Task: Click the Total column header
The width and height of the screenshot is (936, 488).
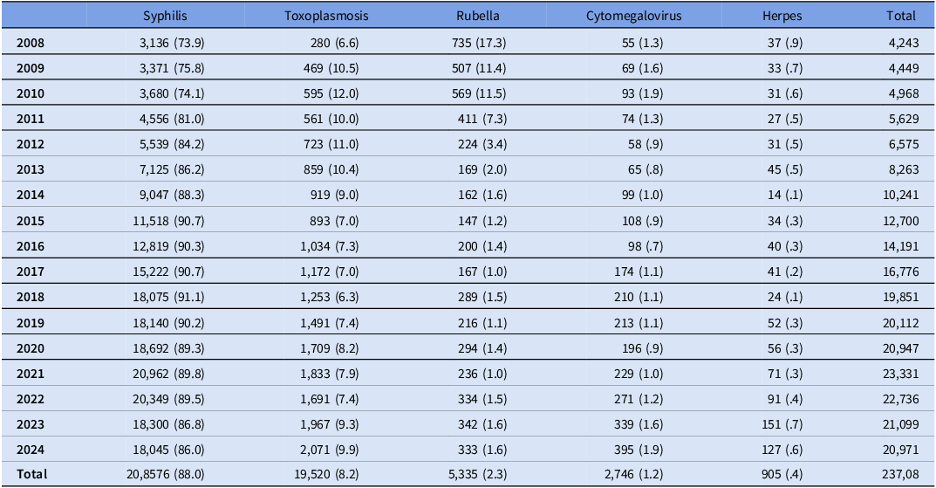Action: coord(900,16)
